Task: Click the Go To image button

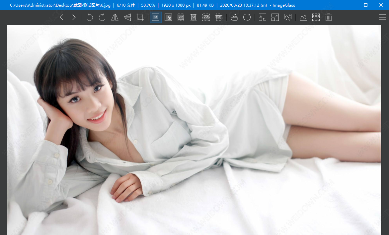Action: coord(263,18)
